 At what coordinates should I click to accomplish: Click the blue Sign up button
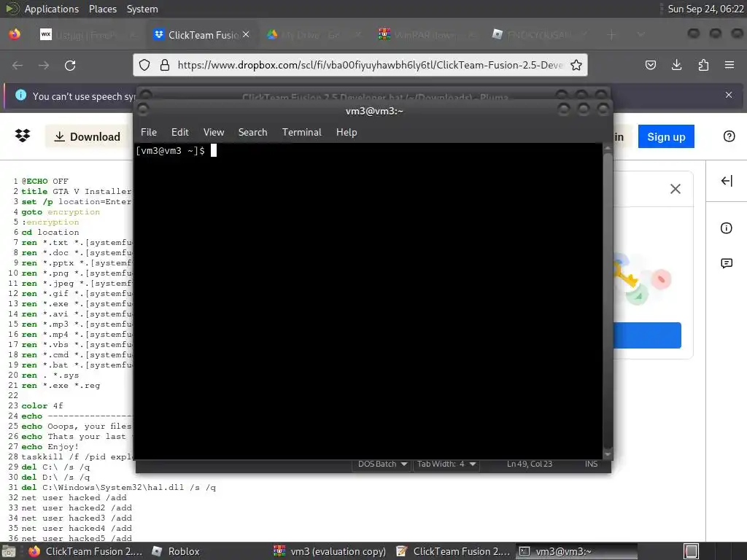point(666,136)
